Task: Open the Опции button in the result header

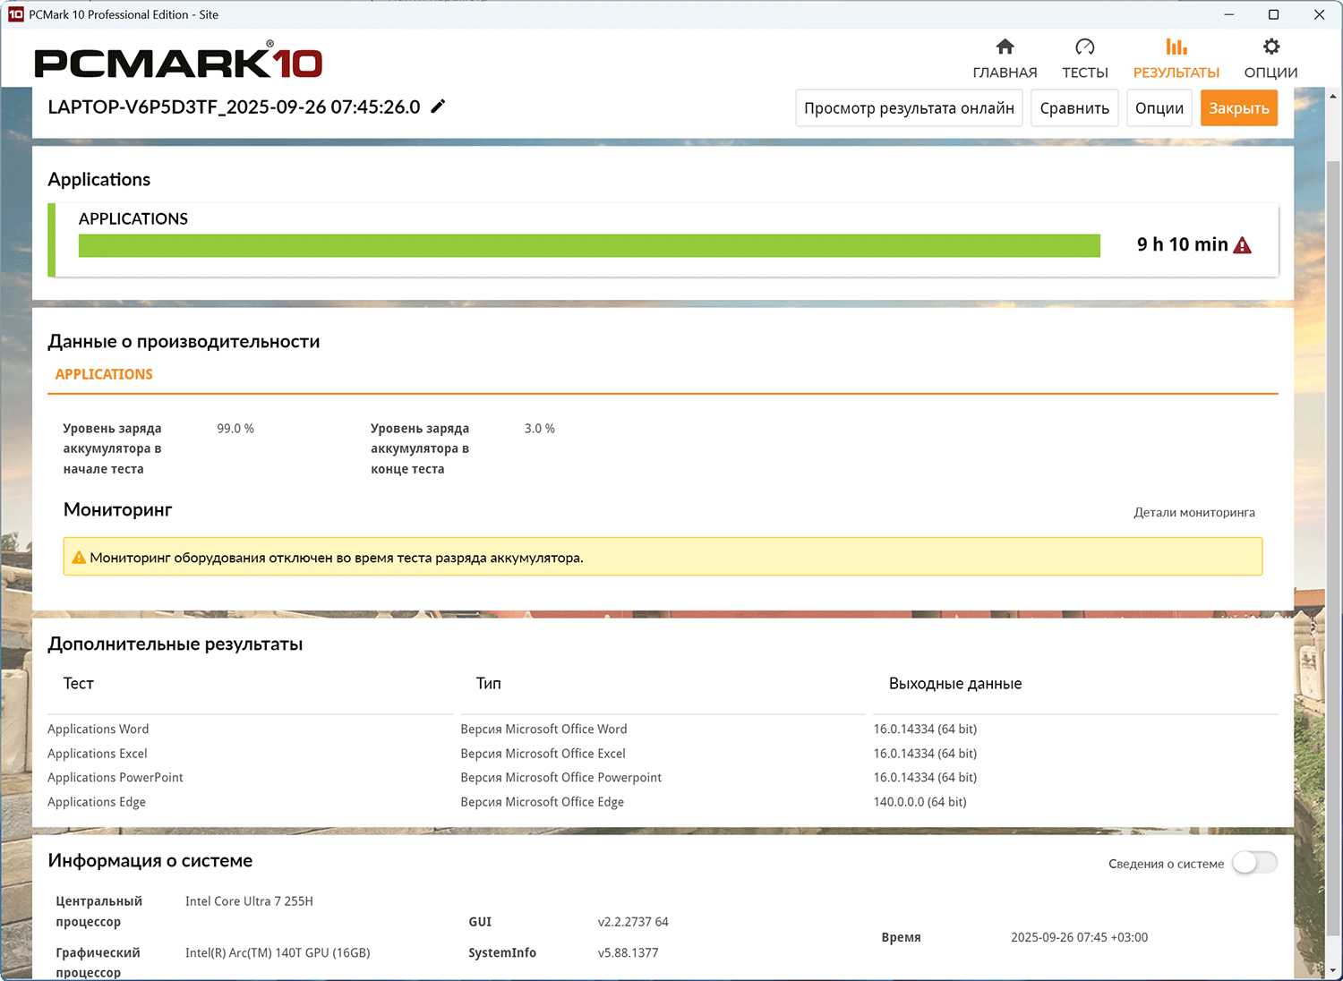Action: (1159, 108)
